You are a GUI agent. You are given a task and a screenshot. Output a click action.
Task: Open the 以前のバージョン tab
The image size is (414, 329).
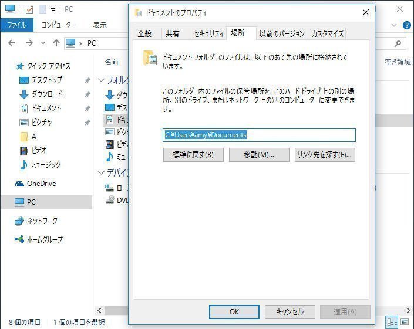(x=282, y=34)
